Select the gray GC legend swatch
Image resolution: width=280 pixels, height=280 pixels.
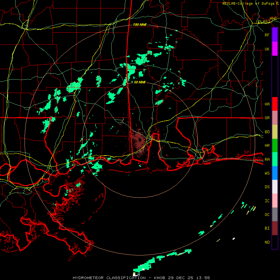(275, 214)
